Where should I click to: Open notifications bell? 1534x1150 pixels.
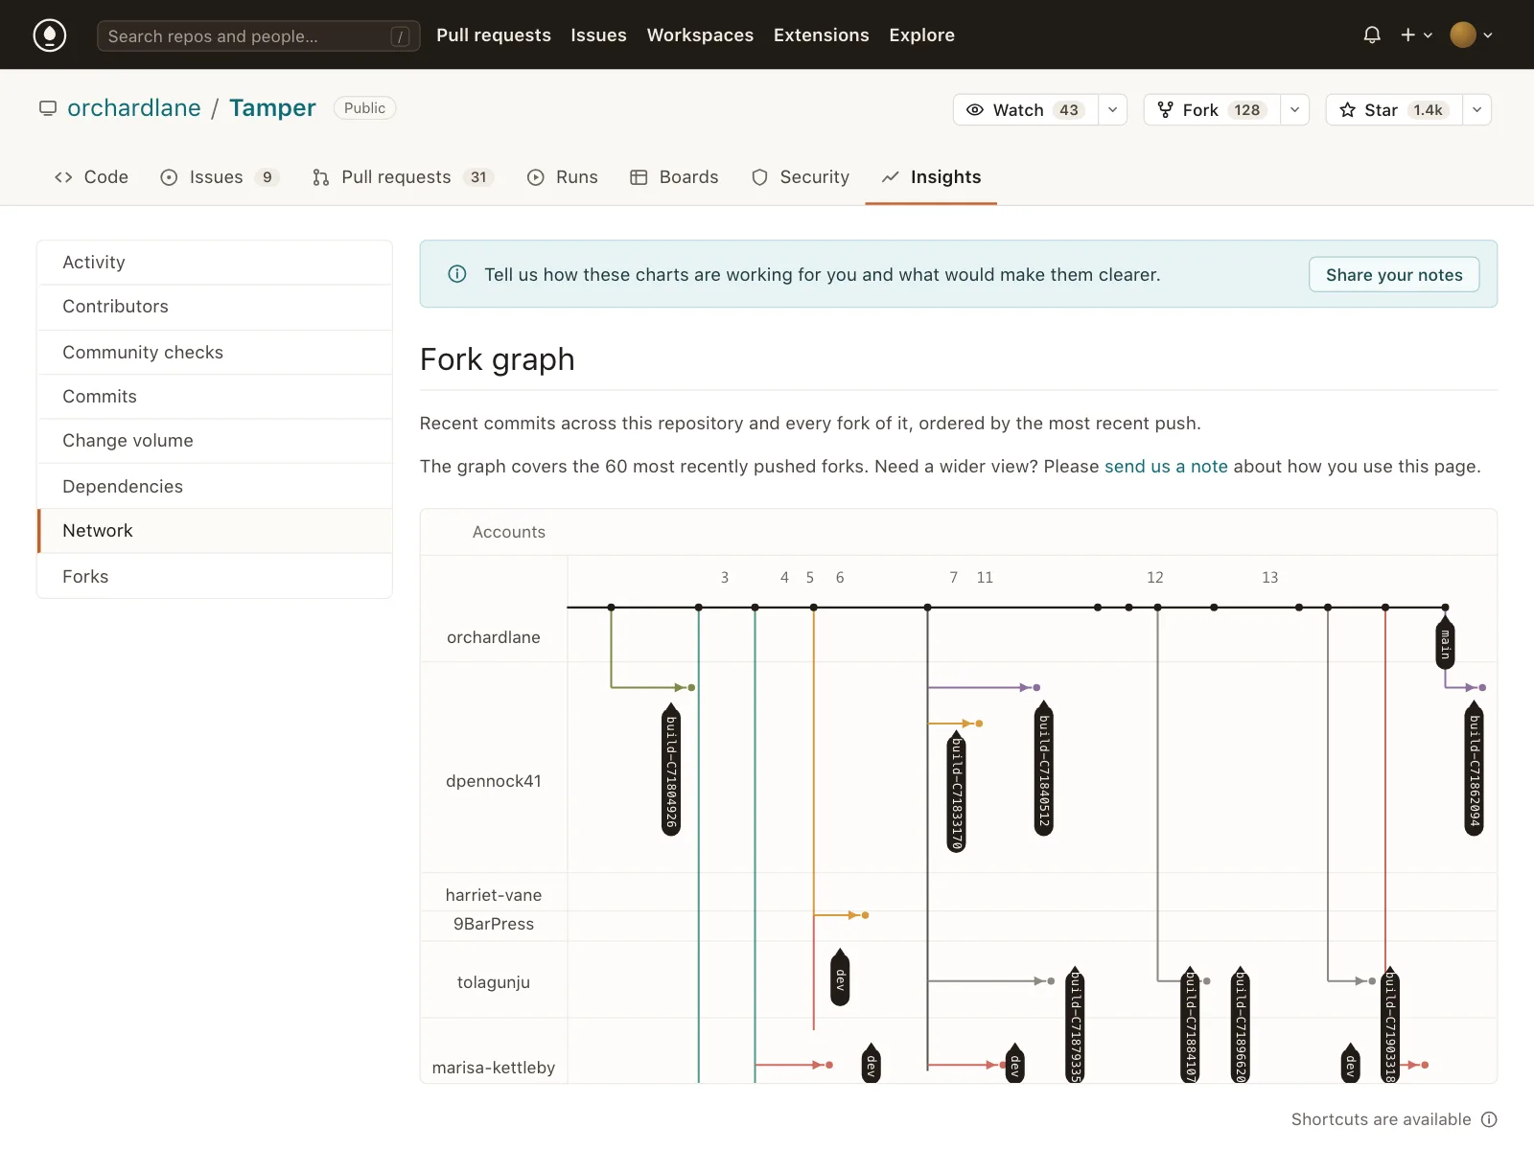pyautogui.click(x=1372, y=35)
